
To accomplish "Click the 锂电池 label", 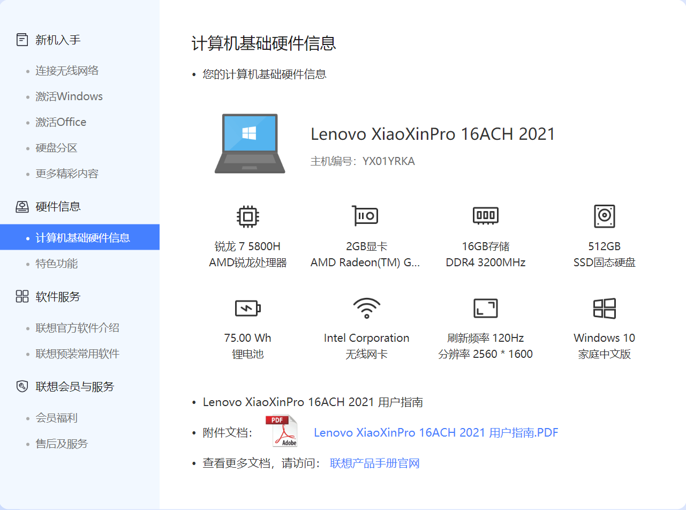I will click(248, 354).
